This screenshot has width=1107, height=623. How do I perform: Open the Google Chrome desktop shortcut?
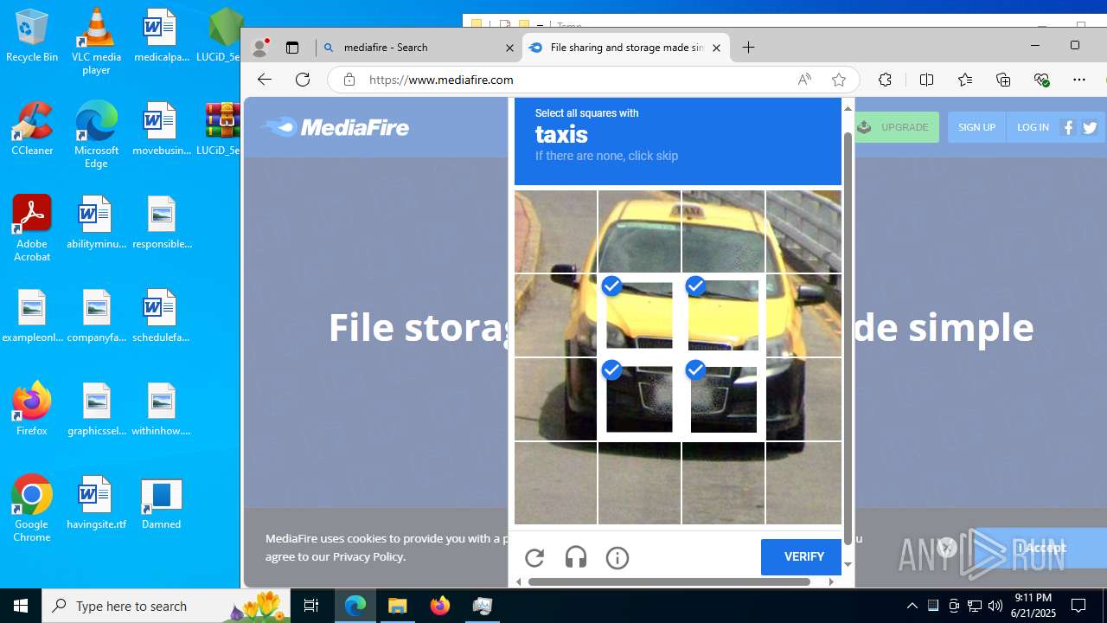pyautogui.click(x=32, y=509)
